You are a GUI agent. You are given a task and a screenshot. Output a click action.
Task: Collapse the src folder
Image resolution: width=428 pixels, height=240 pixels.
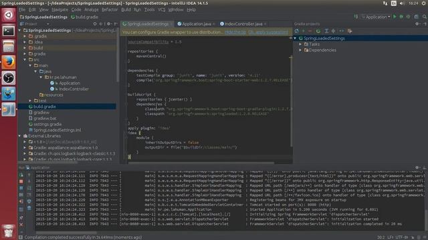click(x=25, y=59)
